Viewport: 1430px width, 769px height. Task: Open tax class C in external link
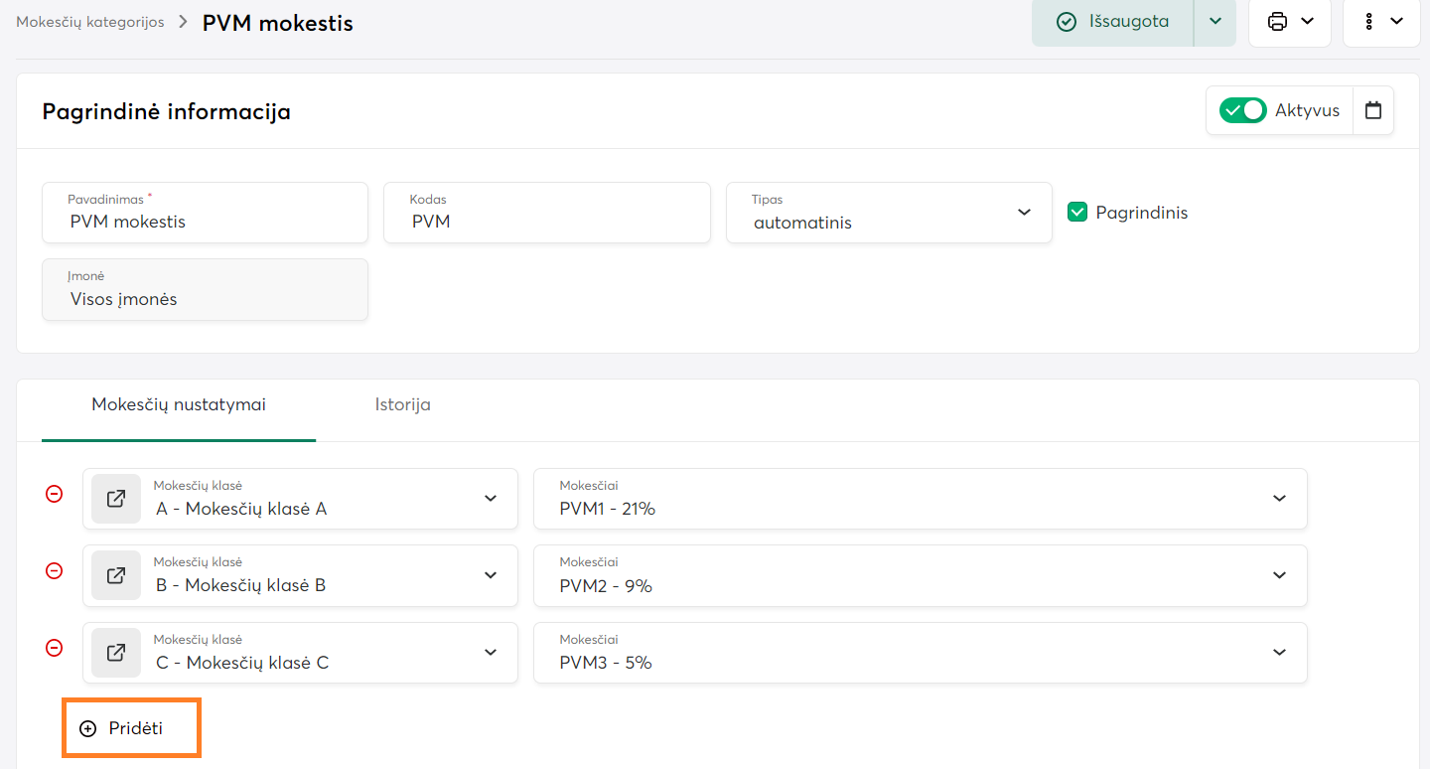(x=116, y=653)
